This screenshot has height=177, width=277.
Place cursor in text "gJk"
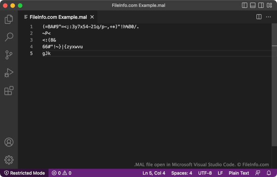46,53
